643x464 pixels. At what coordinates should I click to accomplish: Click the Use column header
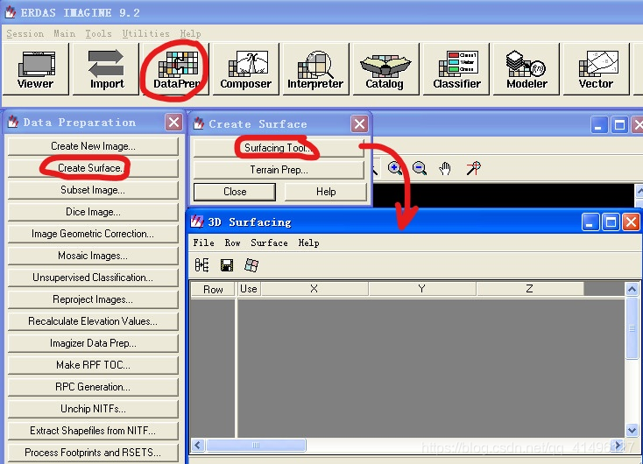pyautogui.click(x=249, y=289)
